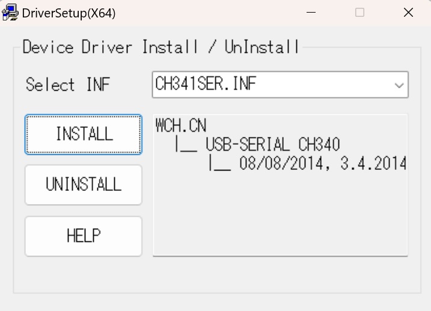Click the DriverSetup(X64) title text
The image size is (431, 311).
(x=69, y=13)
